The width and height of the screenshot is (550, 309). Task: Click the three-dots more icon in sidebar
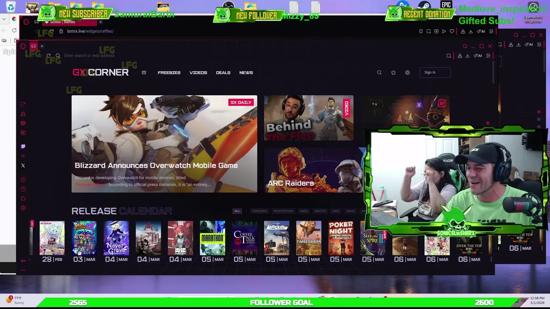pos(23,270)
